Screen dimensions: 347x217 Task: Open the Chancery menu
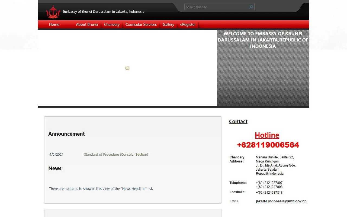point(112,24)
